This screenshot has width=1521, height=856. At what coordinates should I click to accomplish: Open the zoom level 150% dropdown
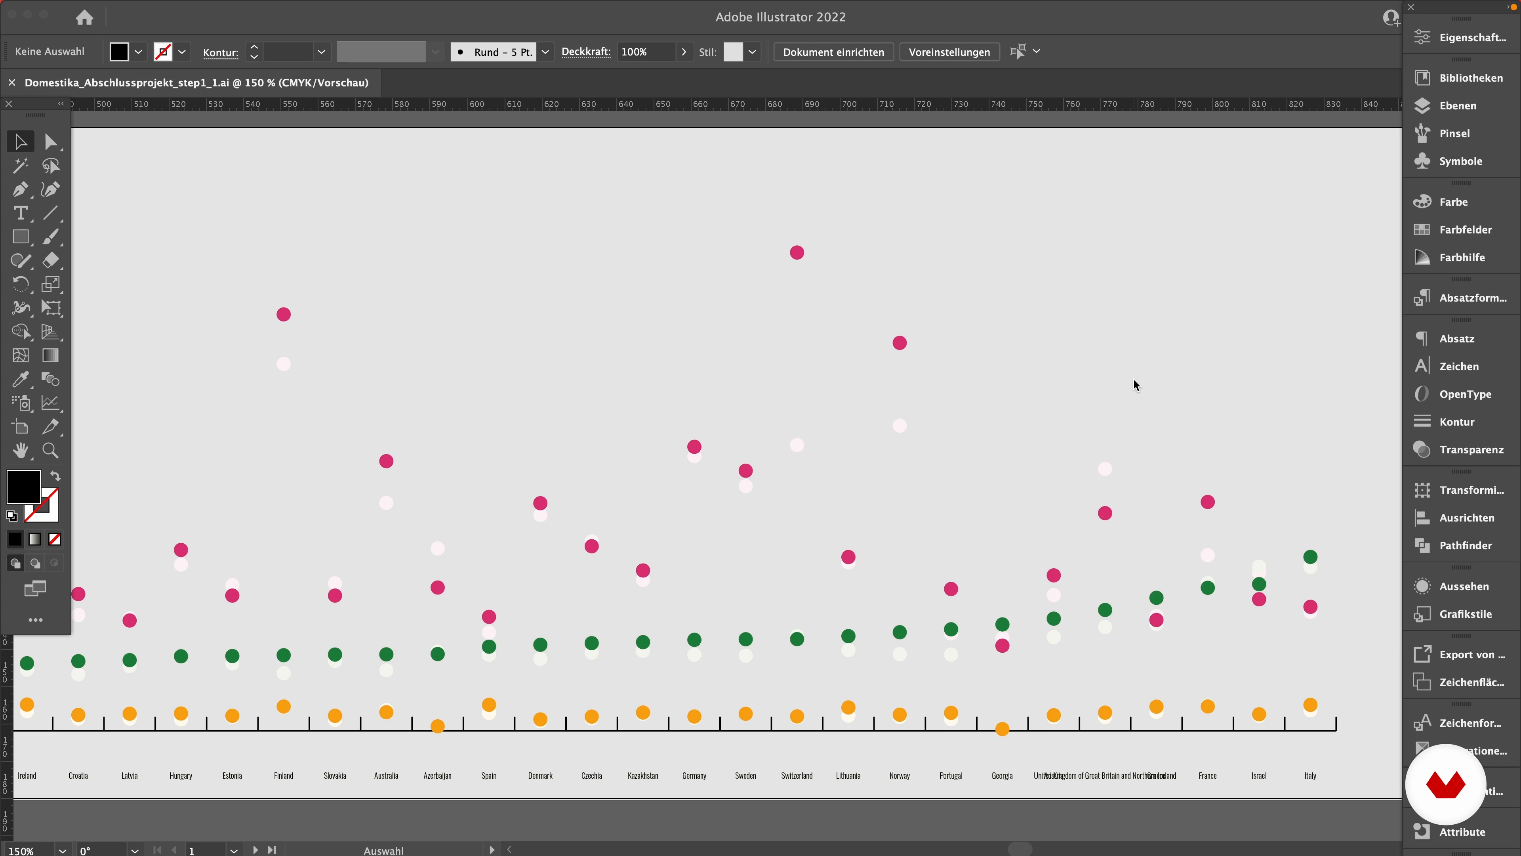(63, 851)
